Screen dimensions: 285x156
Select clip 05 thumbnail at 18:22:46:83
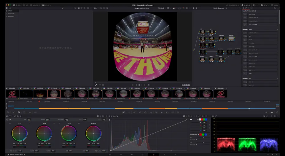(x=68, y=94)
